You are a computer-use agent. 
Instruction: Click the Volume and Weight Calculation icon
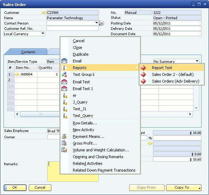(64, 150)
